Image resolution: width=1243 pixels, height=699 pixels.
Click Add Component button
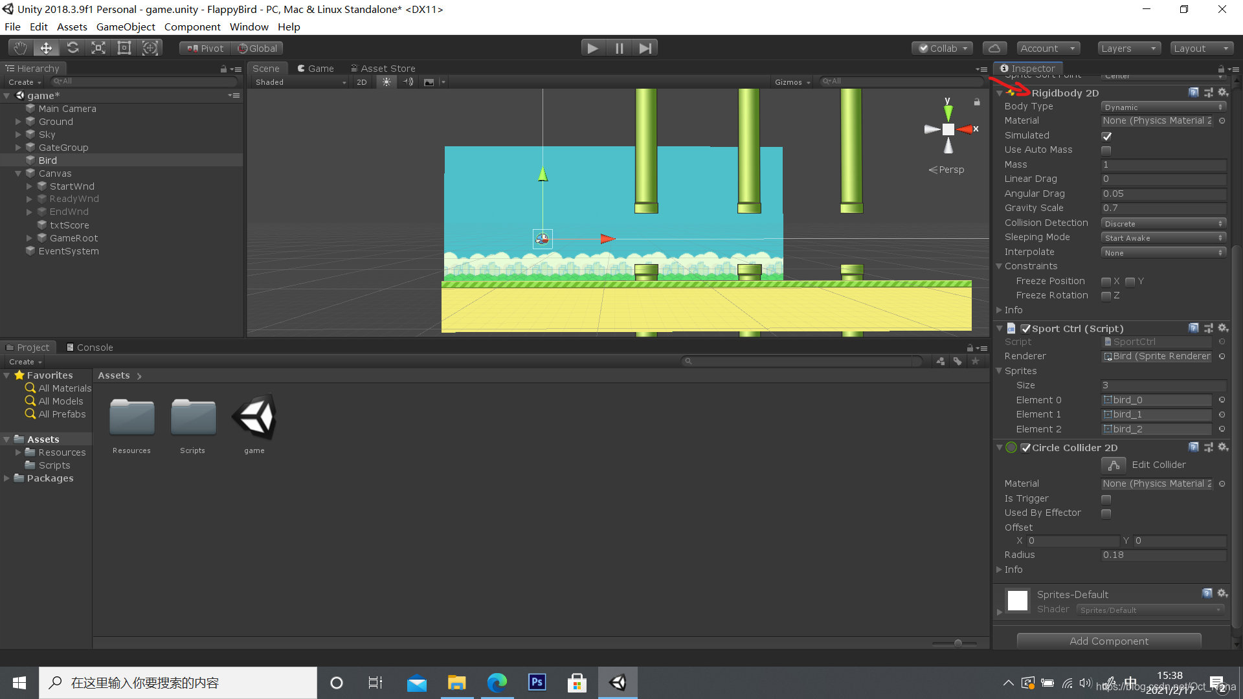[x=1109, y=641]
